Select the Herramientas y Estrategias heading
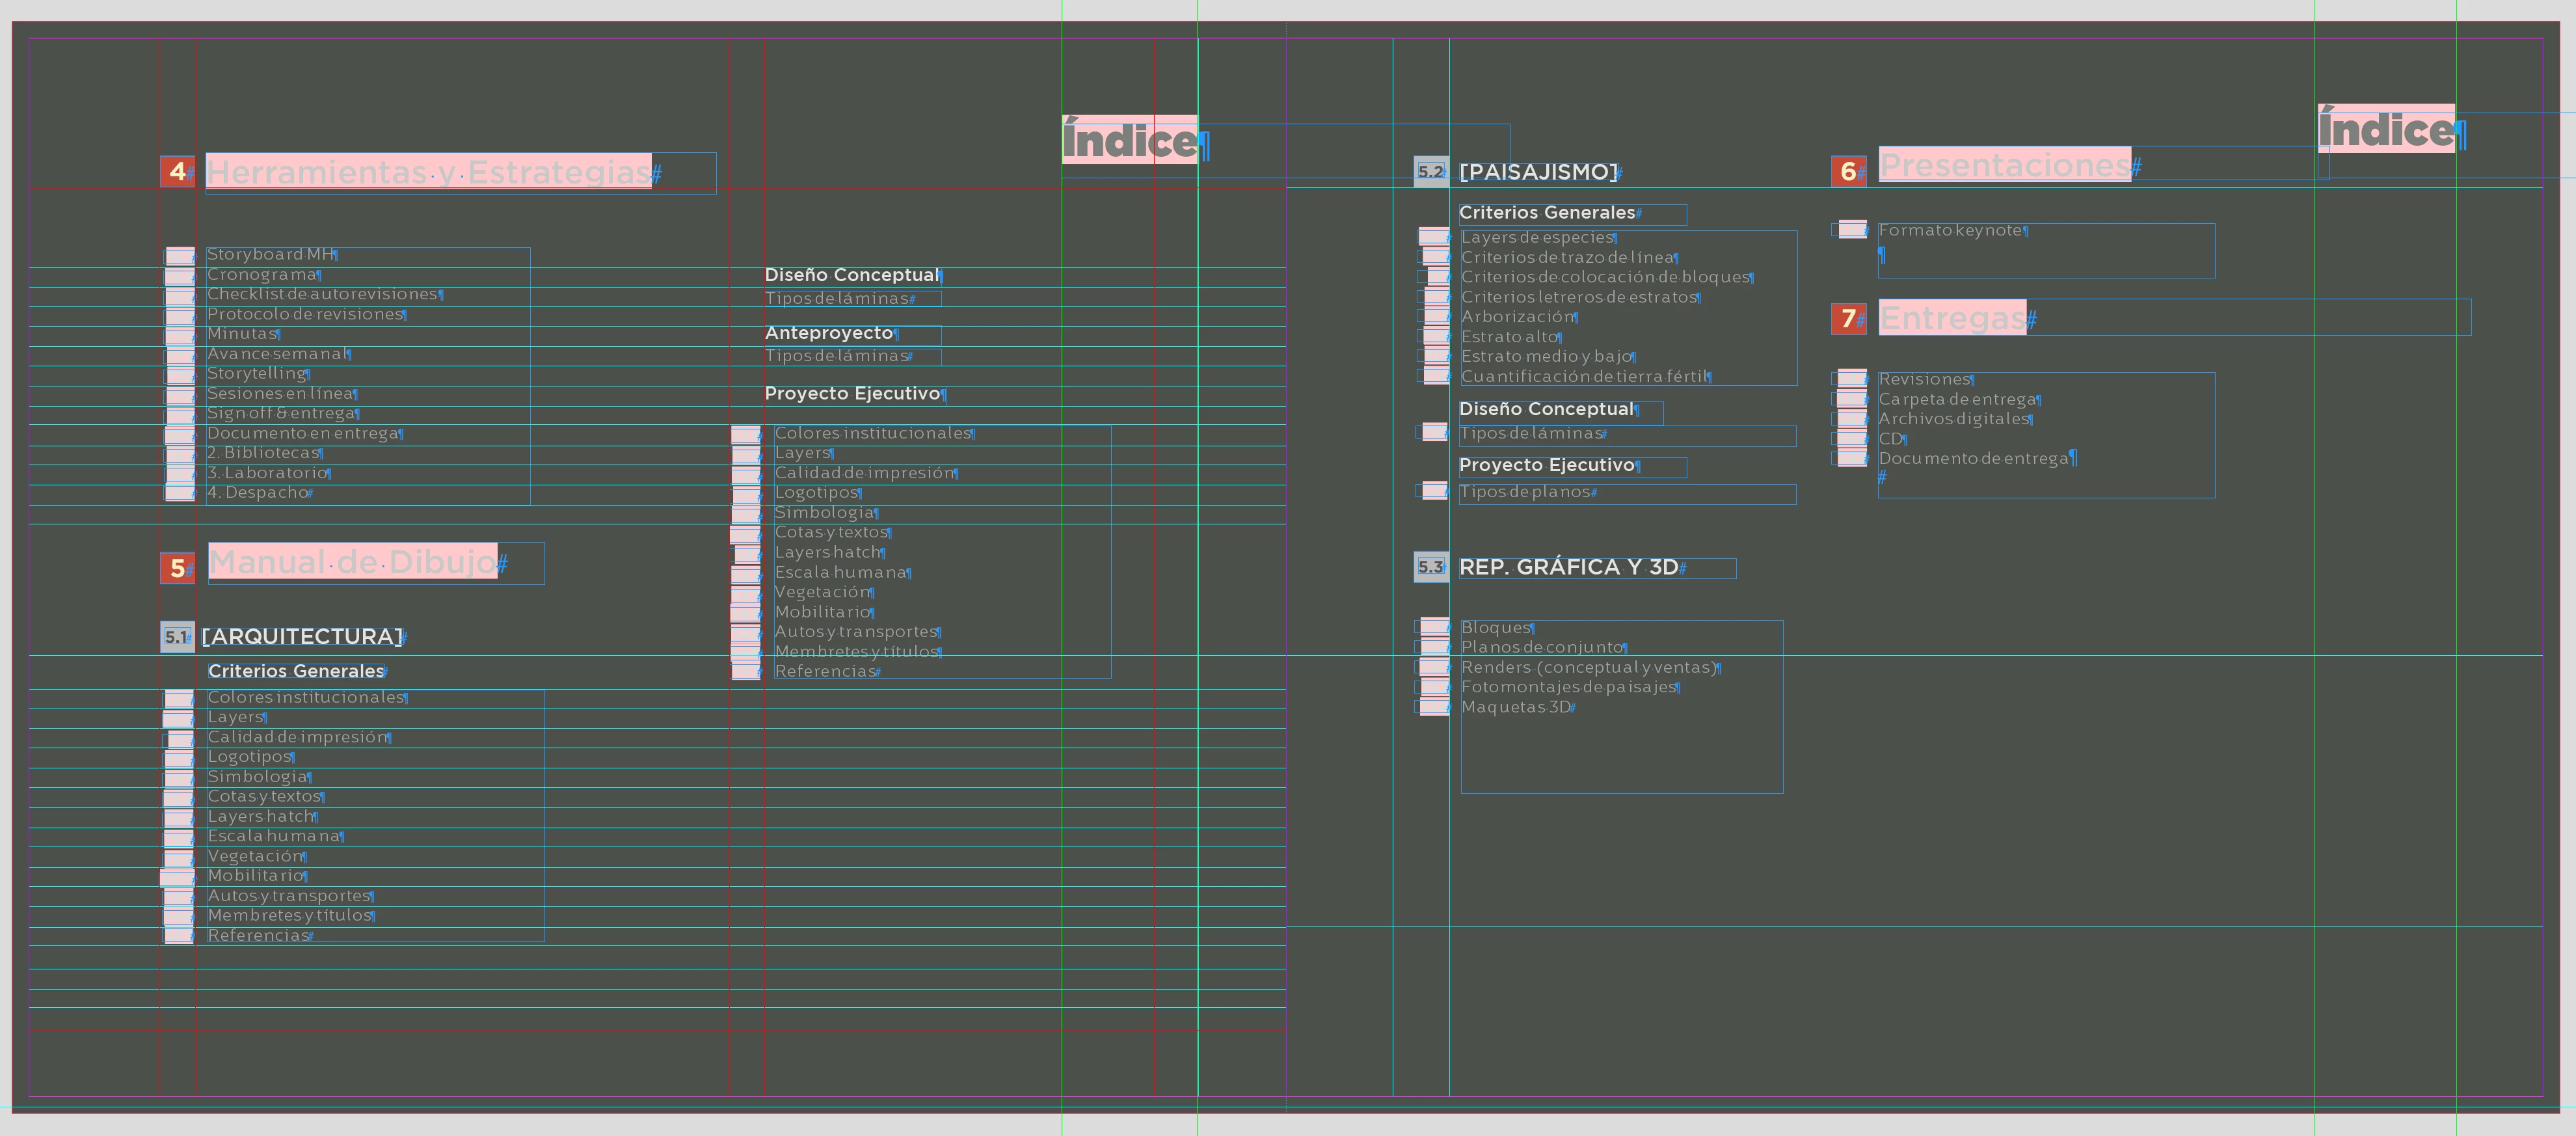The image size is (2576, 1136). (x=428, y=172)
